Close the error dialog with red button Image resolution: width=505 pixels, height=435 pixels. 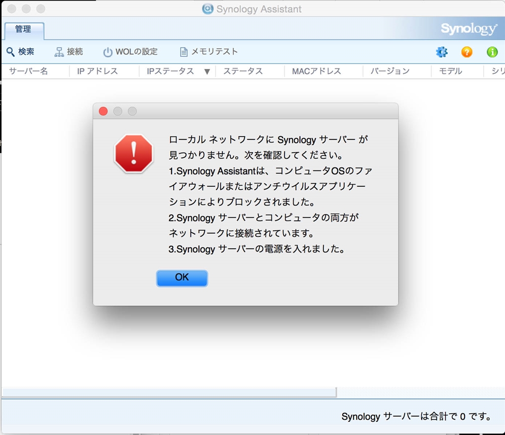coord(104,111)
